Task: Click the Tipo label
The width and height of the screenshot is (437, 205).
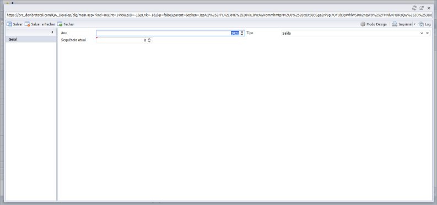Action: (x=250, y=33)
